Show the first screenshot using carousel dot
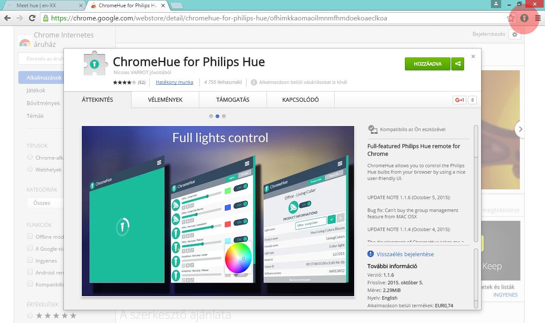Screen dimensions: 545x323 click(211, 116)
